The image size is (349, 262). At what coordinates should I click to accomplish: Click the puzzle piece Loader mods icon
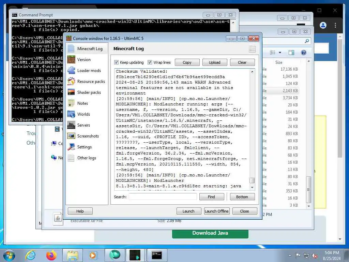point(71,70)
